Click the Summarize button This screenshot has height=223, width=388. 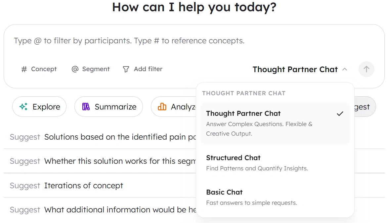click(108, 107)
